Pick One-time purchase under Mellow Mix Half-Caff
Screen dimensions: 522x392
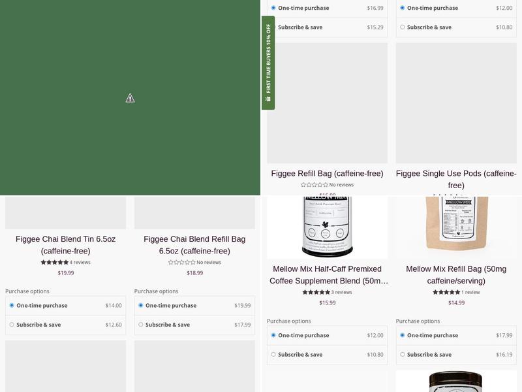[x=328, y=335]
